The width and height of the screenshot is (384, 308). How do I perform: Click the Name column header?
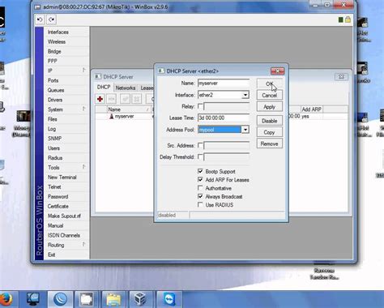(129, 109)
